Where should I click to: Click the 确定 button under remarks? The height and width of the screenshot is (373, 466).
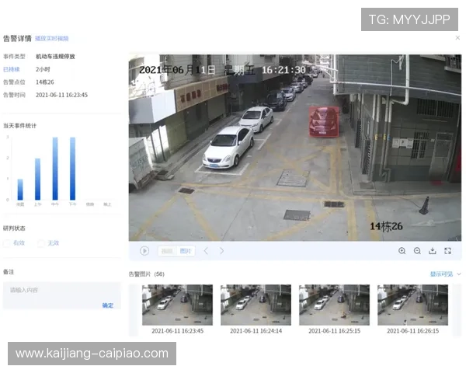[x=107, y=305]
